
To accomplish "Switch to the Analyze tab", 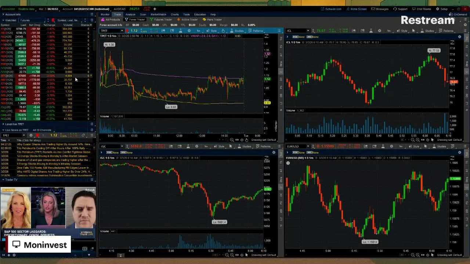I will point(130,14).
